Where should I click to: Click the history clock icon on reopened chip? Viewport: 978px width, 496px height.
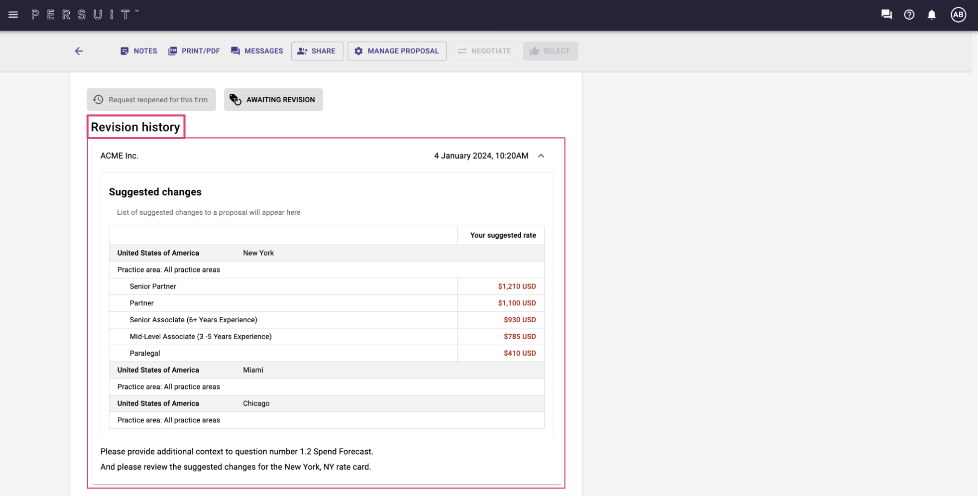pyautogui.click(x=98, y=100)
